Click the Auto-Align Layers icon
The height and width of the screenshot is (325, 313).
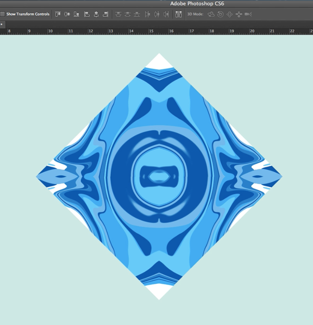click(178, 14)
